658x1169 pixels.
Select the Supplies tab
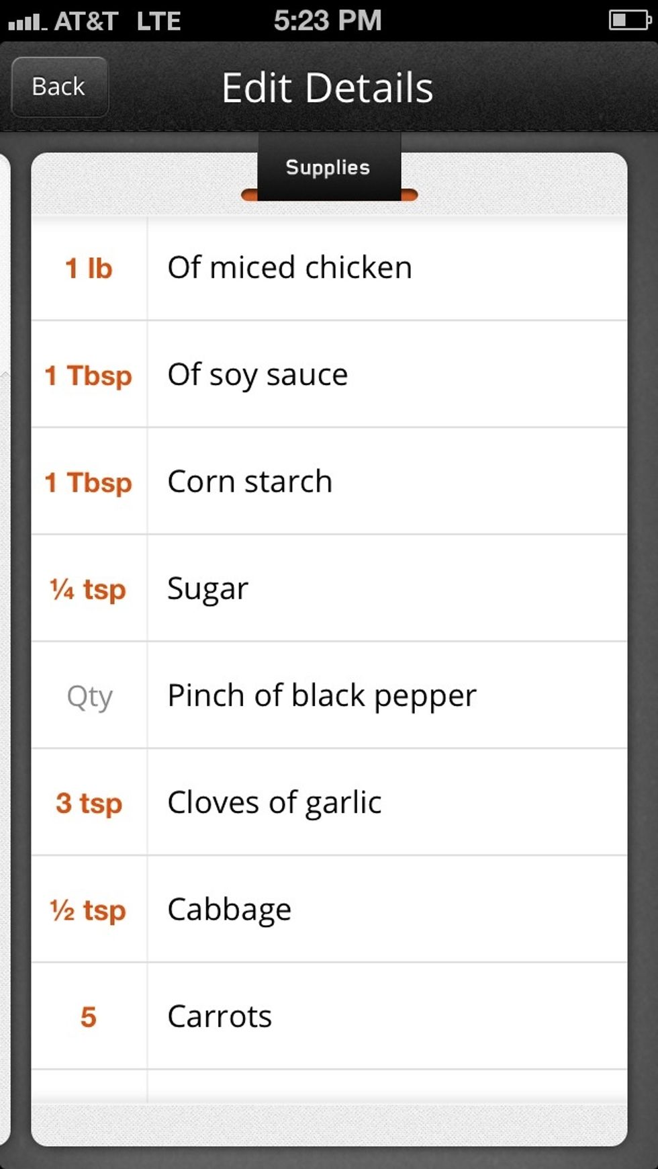[x=328, y=168]
